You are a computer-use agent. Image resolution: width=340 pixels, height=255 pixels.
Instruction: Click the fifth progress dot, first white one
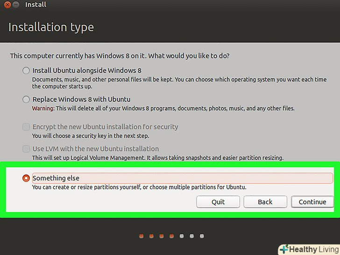[x=182, y=236]
